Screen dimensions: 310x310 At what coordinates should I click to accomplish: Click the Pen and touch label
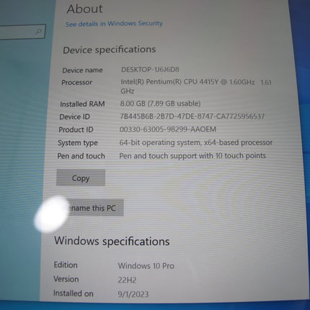[x=81, y=156]
